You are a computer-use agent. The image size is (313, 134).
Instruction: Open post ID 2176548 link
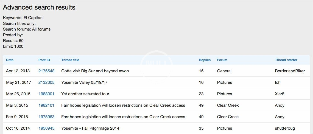tap(46, 71)
